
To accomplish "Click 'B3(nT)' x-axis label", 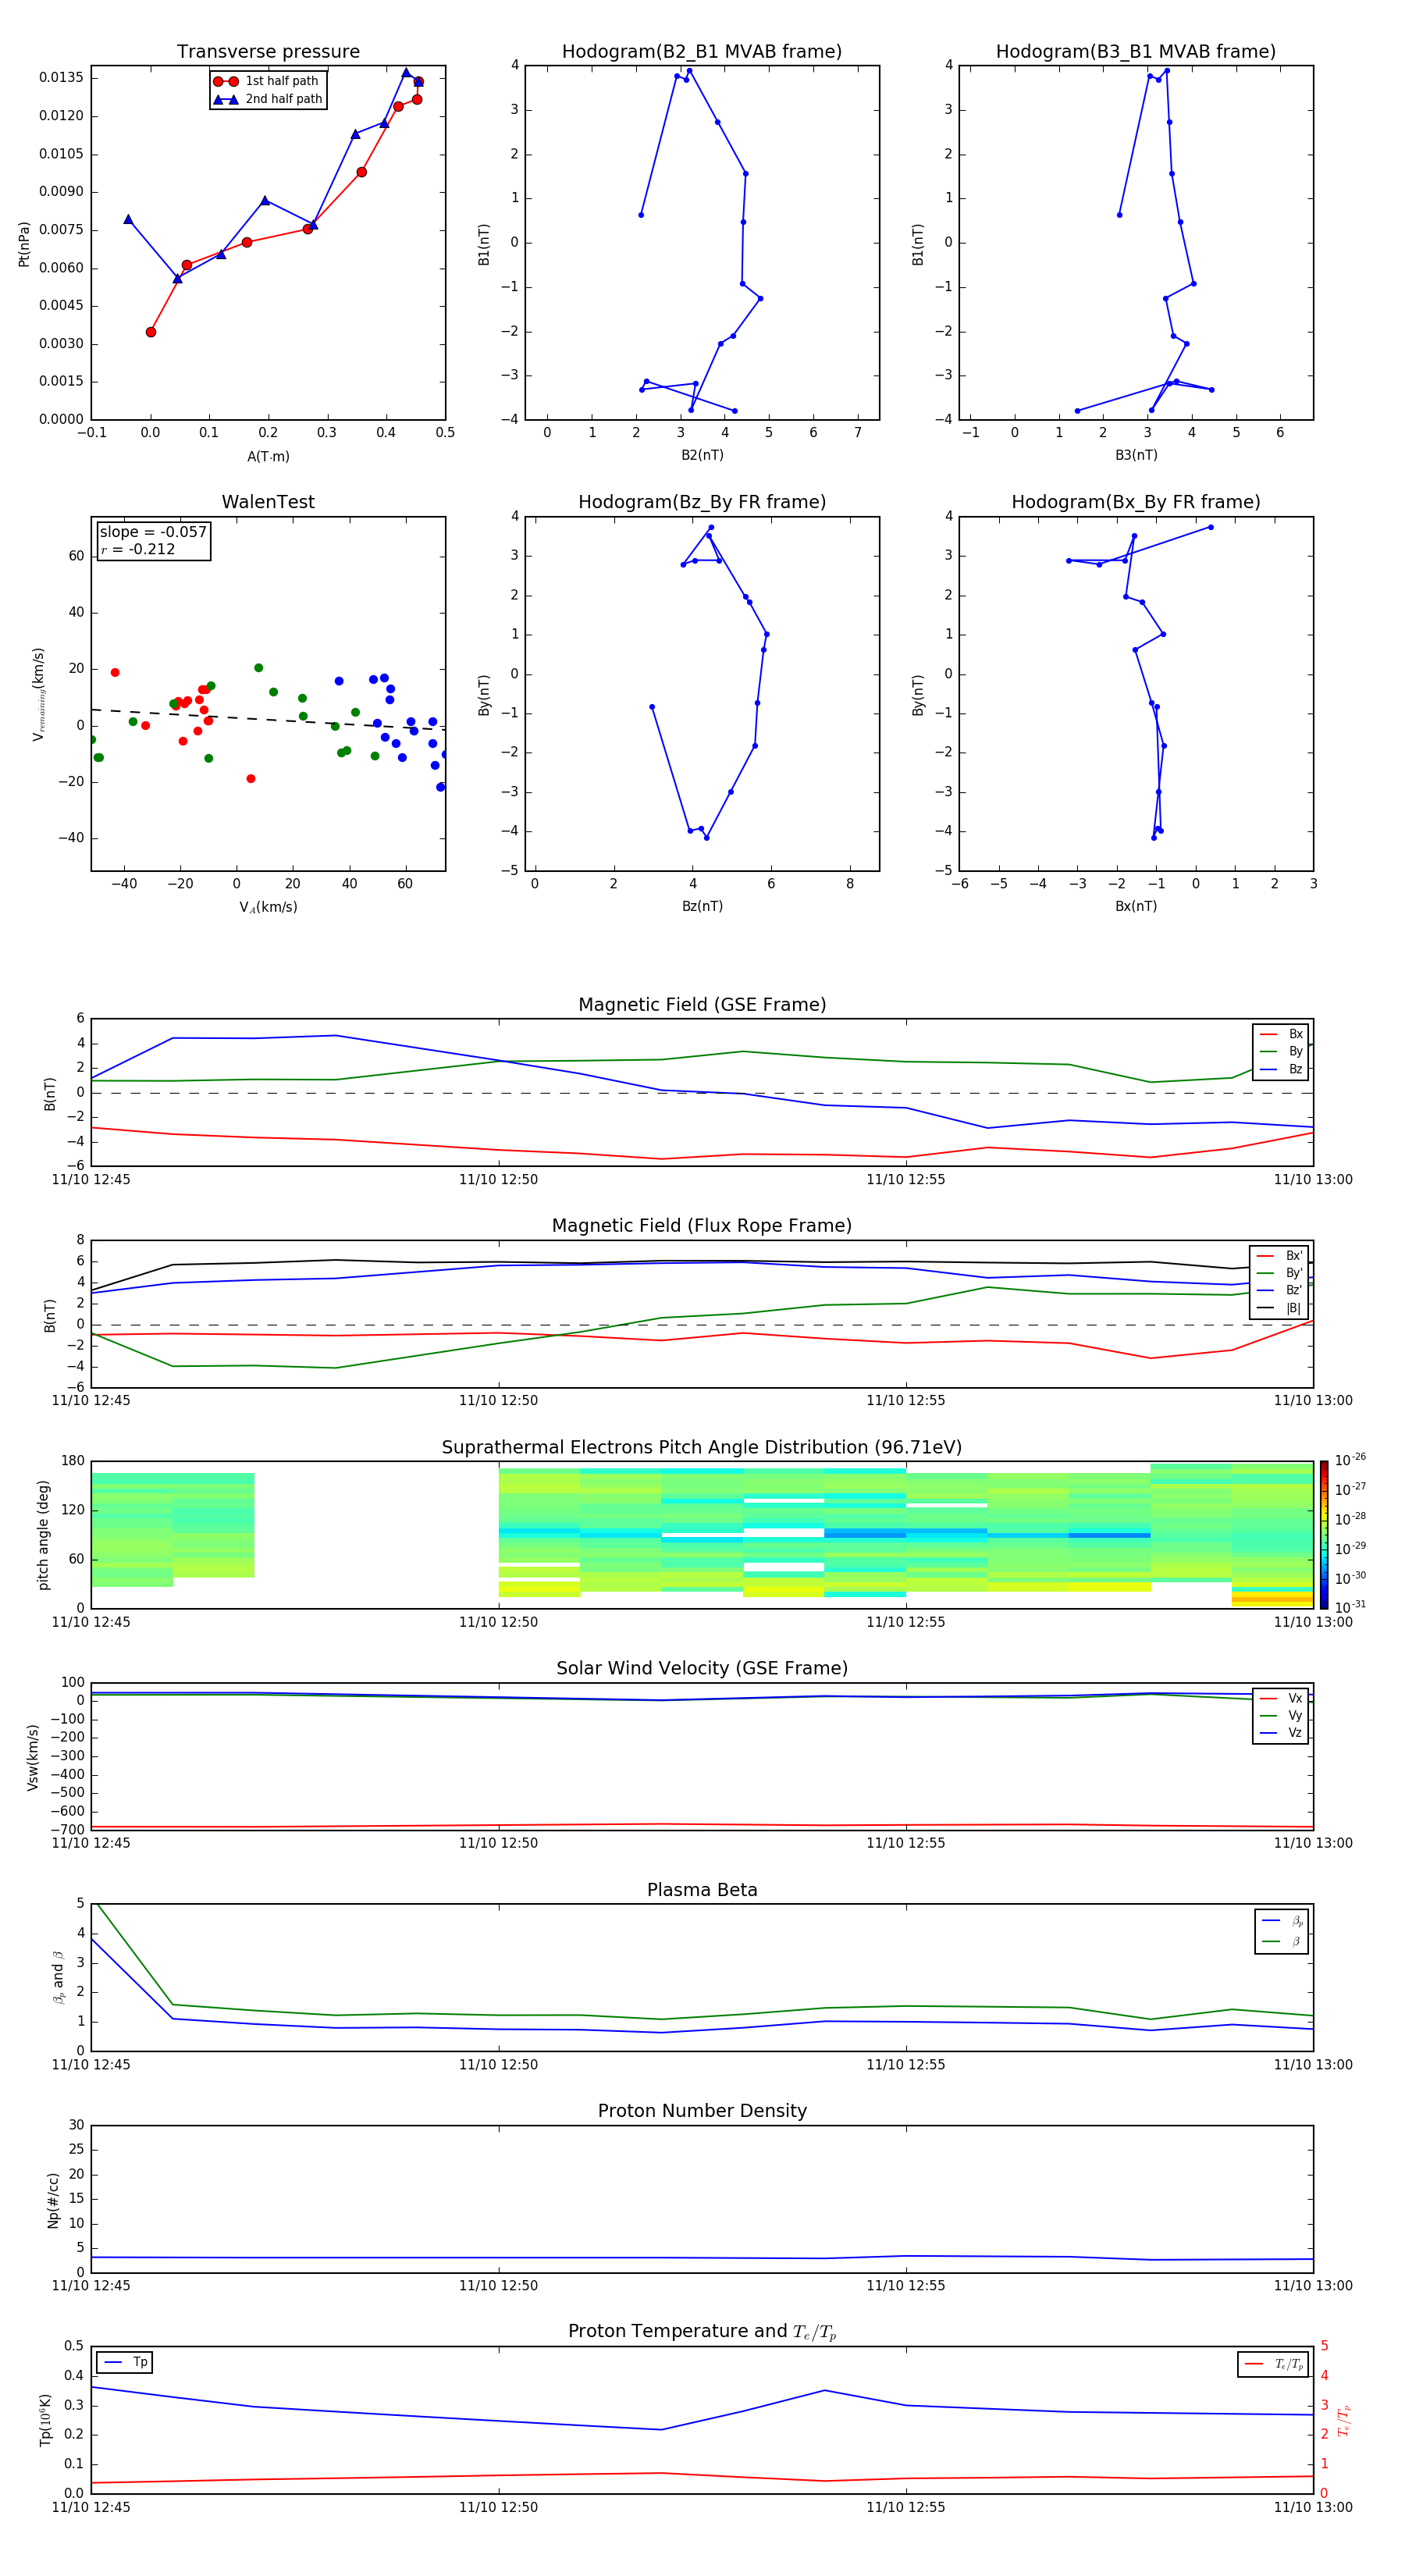I will [x=1136, y=455].
